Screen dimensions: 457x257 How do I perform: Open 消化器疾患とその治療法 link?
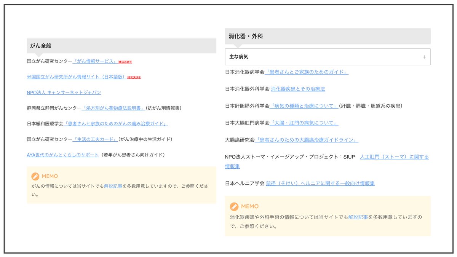[298, 89]
